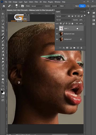
Task: Hide the Background copy layer eye icon
Action: [57, 34]
